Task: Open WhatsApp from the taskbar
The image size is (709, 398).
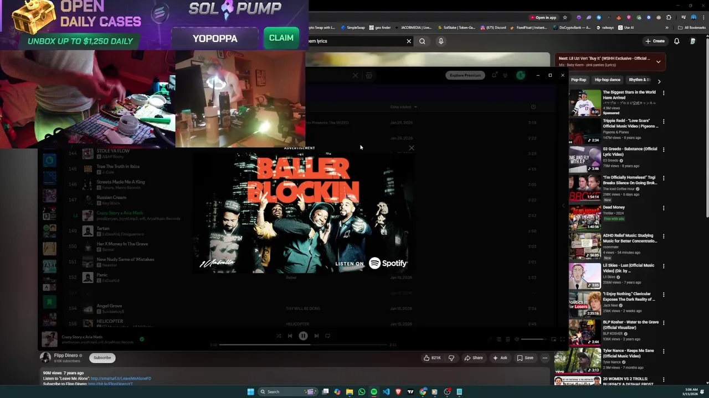Action: (x=362, y=391)
